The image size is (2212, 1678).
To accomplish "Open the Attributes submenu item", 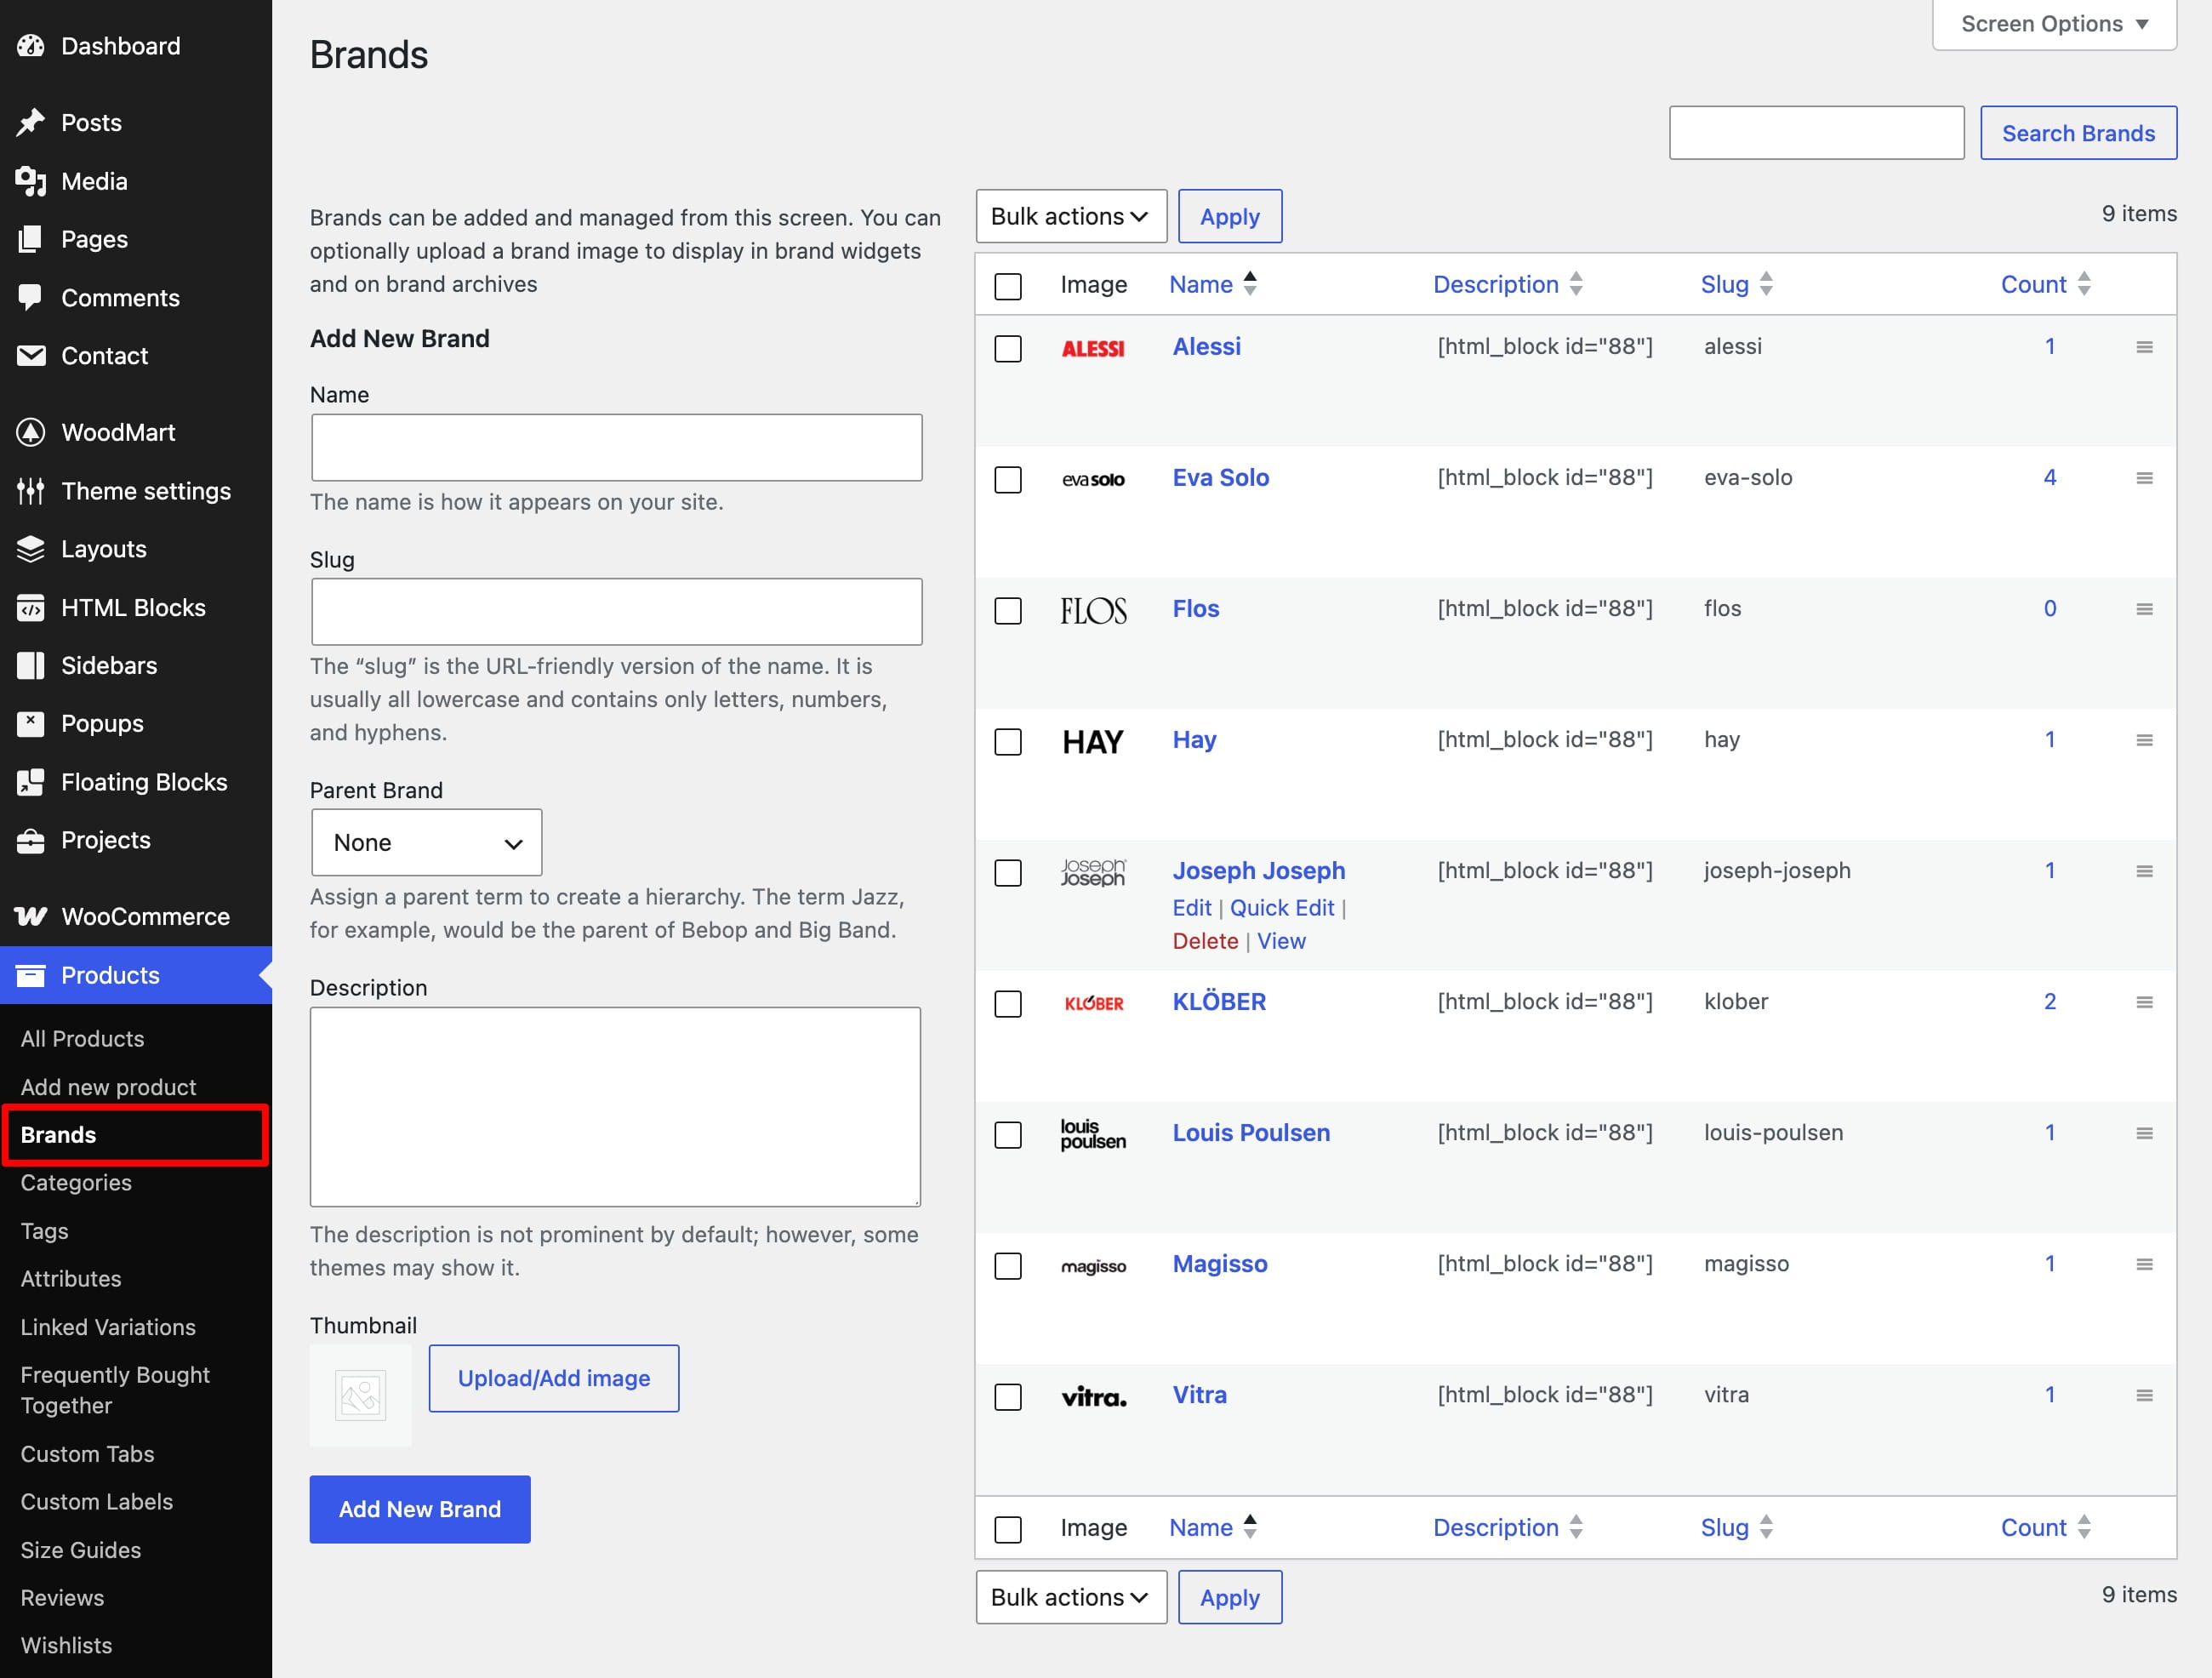I will (70, 1278).
